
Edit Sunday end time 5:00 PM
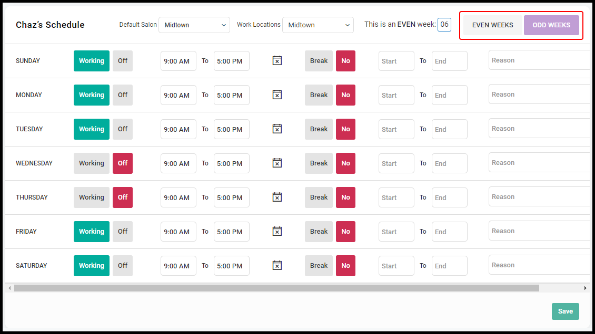click(232, 61)
